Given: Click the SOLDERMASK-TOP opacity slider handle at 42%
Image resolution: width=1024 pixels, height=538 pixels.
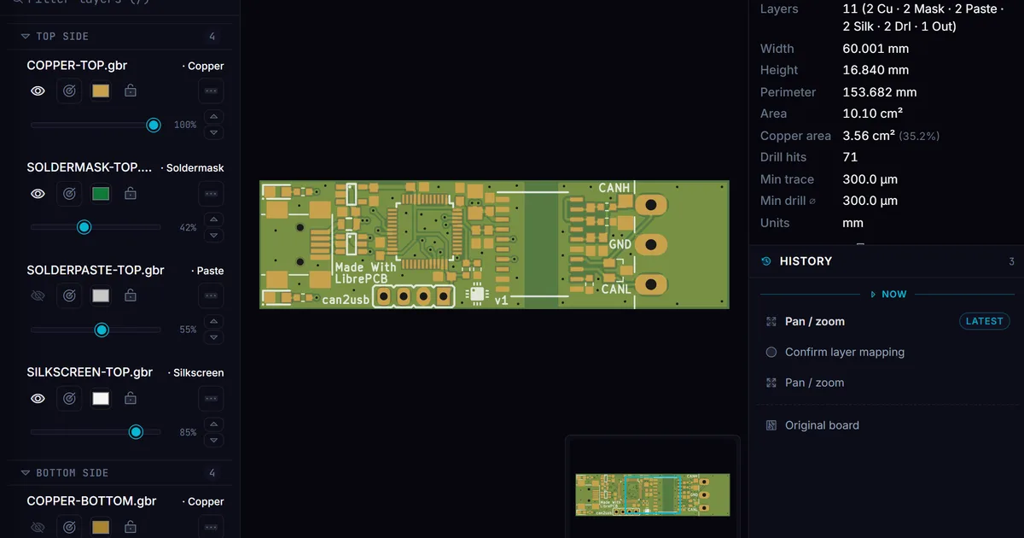Looking at the screenshot, I should point(84,227).
